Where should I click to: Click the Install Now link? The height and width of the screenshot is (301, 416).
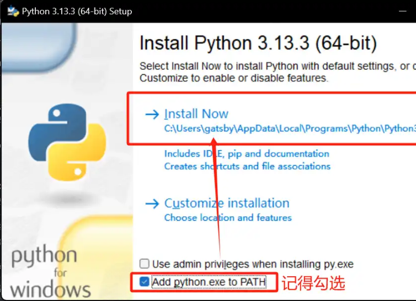(196, 114)
